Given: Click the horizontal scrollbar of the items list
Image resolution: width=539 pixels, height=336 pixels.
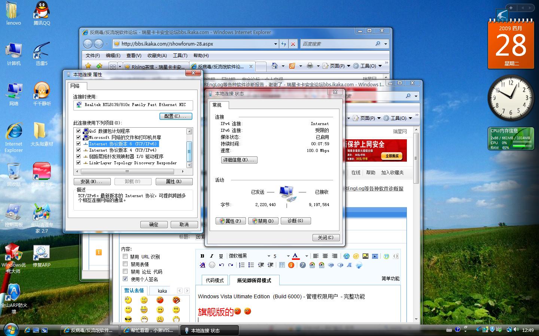Looking at the screenshot, I should tap(128, 172).
